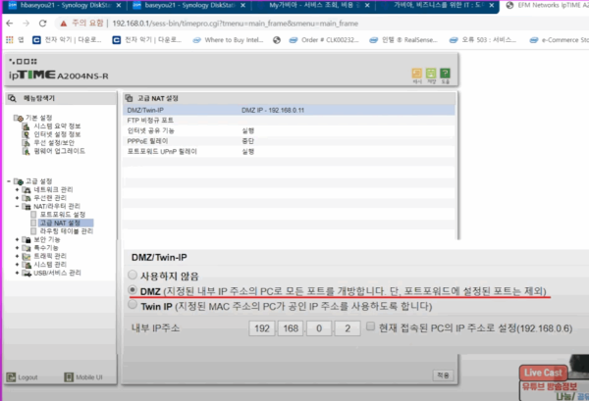Open the Apps grid bookmark icon

(10, 40)
